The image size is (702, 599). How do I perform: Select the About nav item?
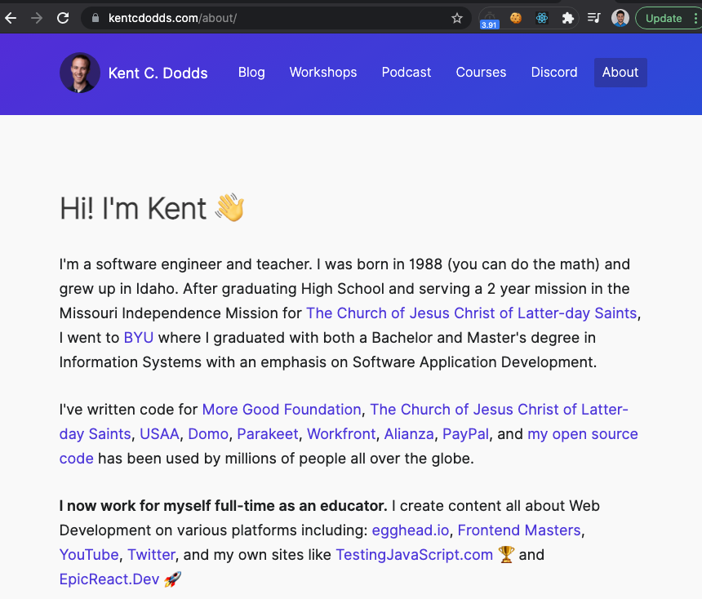pyautogui.click(x=620, y=72)
